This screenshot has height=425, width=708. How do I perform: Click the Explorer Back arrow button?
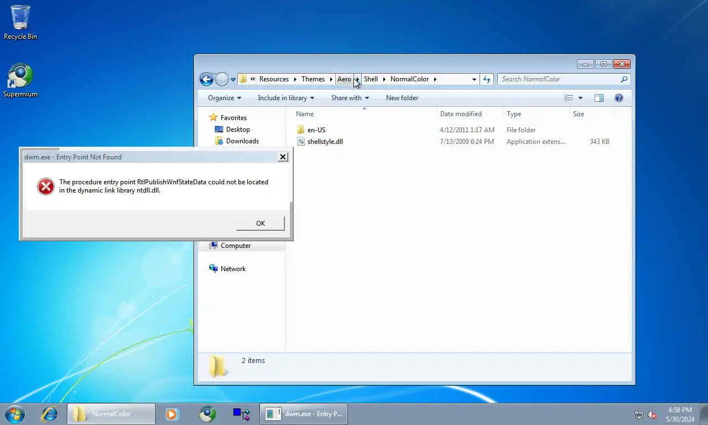[206, 79]
